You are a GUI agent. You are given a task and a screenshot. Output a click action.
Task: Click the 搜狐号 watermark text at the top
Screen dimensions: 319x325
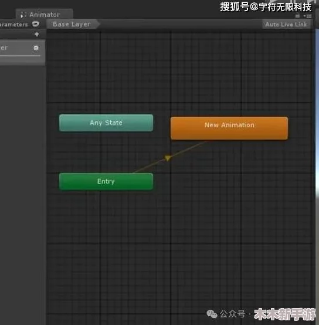pos(266,7)
